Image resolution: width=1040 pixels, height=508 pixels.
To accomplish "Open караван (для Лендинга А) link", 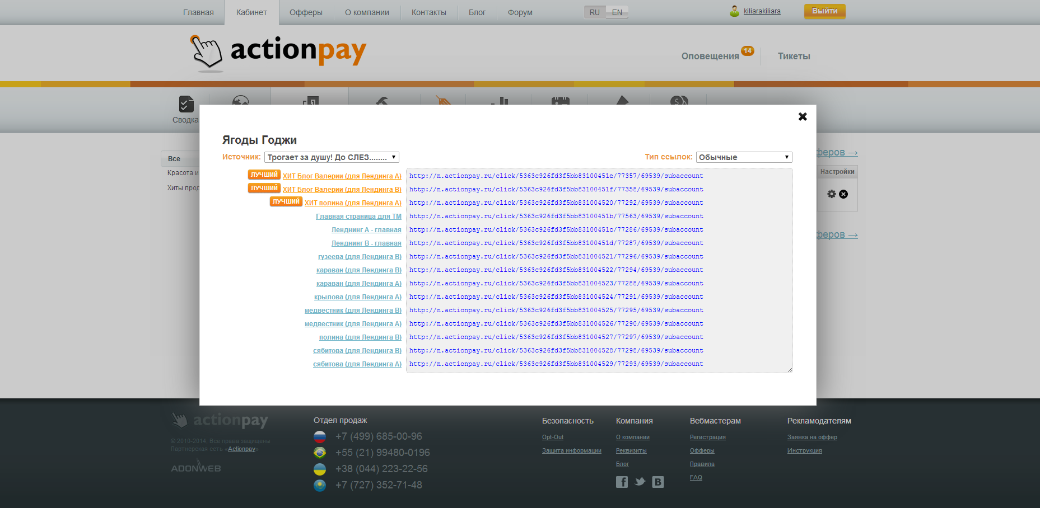I will coord(359,284).
